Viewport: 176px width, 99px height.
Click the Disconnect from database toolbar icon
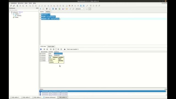(x=14, y=6)
